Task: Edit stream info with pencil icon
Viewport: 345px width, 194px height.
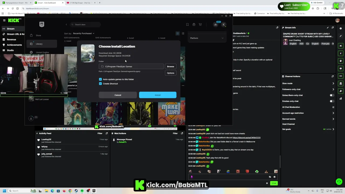Action: [x=328, y=27]
